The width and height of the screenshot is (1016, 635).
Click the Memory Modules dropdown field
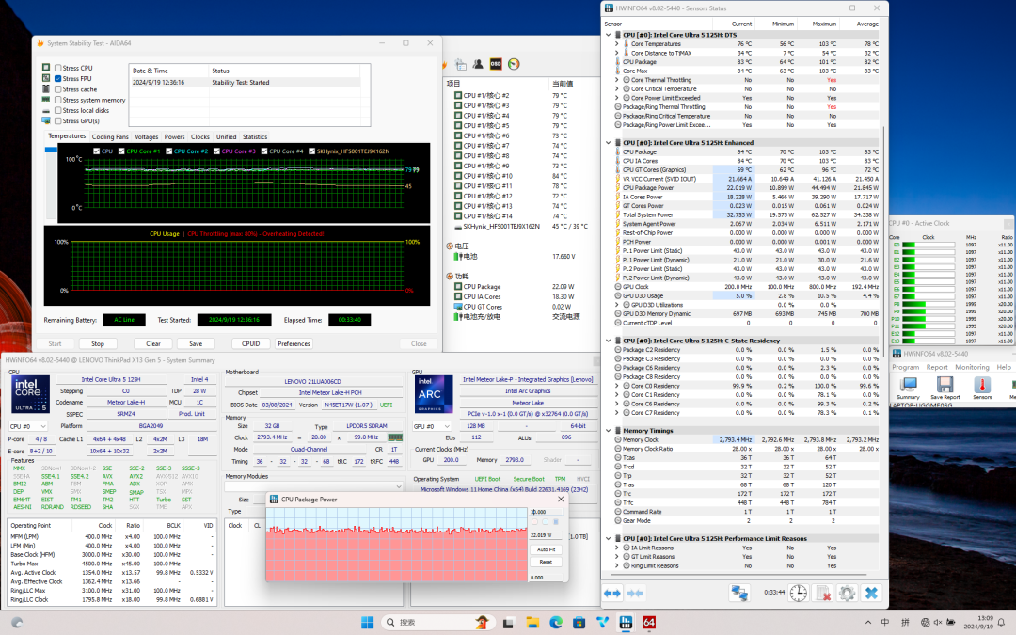[x=313, y=486]
